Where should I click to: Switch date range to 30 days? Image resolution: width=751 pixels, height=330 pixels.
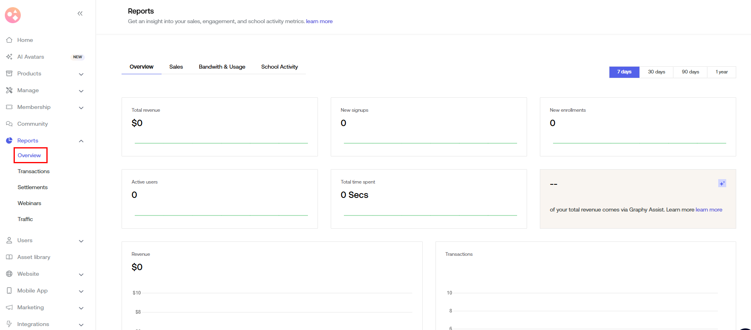[x=656, y=72]
